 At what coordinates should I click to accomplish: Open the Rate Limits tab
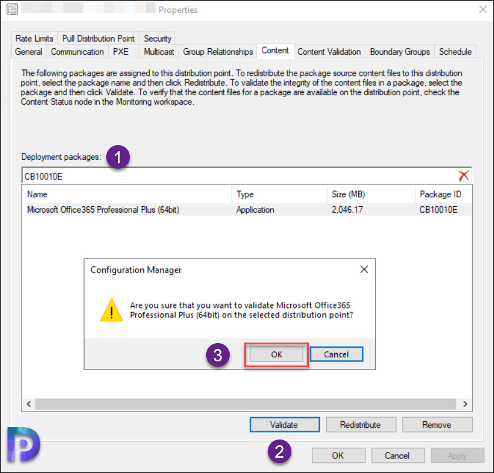click(34, 38)
